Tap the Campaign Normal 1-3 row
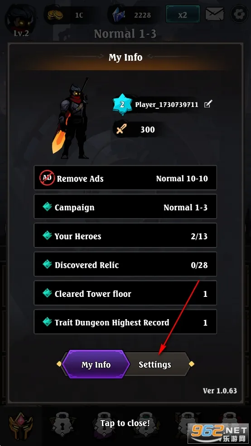 coord(125,207)
